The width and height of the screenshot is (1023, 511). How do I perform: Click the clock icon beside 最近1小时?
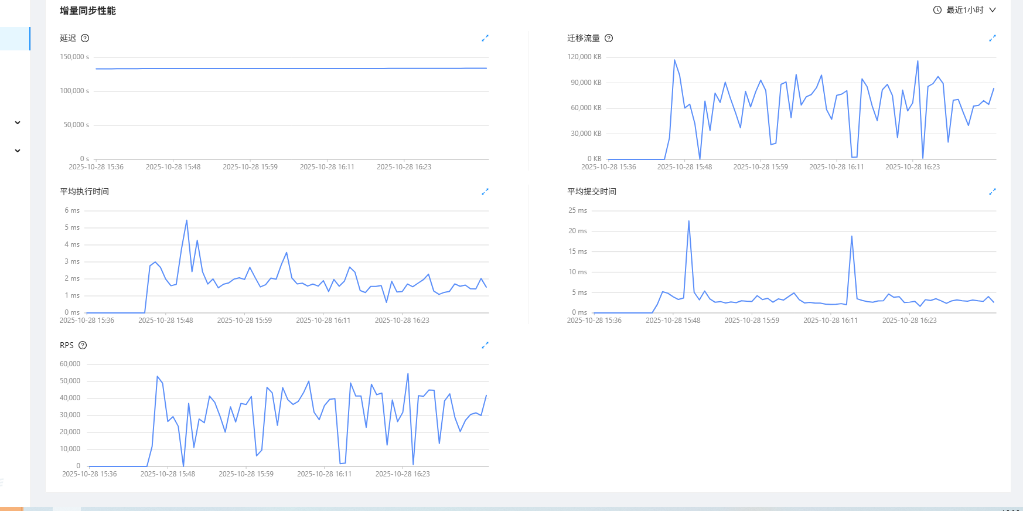pyautogui.click(x=937, y=10)
